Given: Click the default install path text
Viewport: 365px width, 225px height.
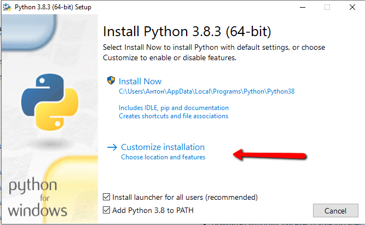Looking at the screenshot, I should 206,91.
